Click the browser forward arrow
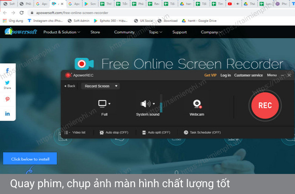Image resolution: width=295 pixels, height=194 pixels. [x=13, y=13]
